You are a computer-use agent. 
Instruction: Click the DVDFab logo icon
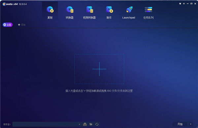pos(4,4)
